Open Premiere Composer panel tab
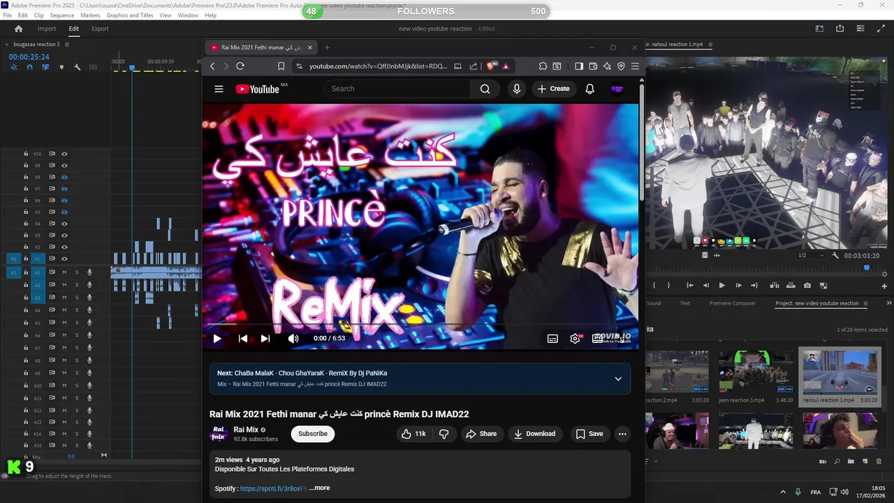The height and width of the screenshot is (503, 894). tap(733, 303)
